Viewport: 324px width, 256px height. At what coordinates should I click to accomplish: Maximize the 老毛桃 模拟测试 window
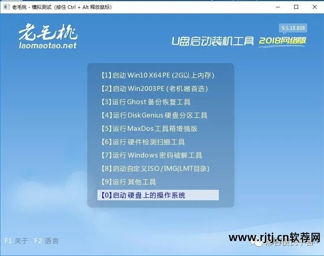296,7
